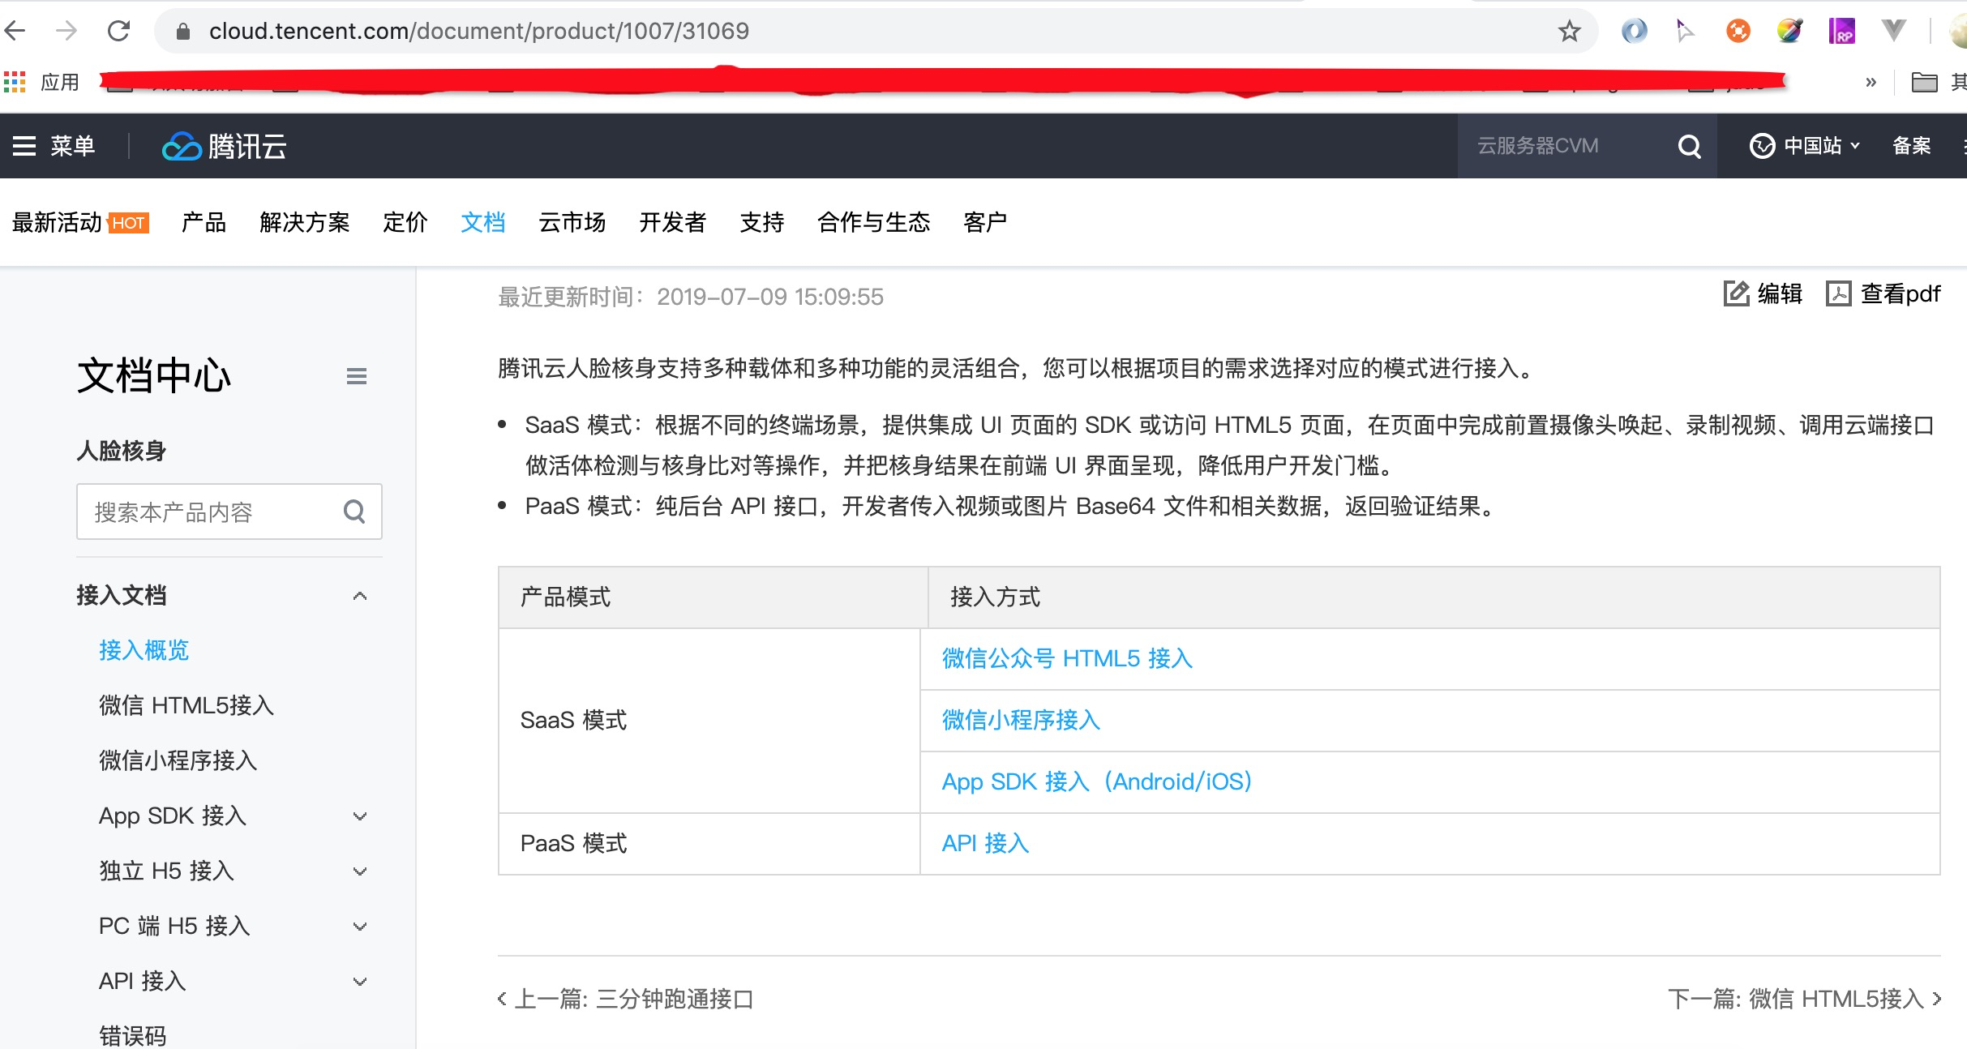This screenshot has width=1967, height=1049.
Task: Click the sidebar product search magnifier
Action: [x=354, y=512]
